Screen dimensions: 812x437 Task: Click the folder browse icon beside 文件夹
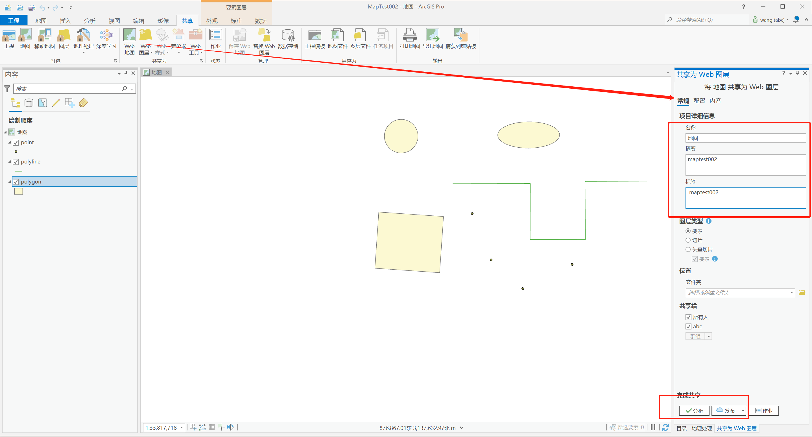coord(802,292)
